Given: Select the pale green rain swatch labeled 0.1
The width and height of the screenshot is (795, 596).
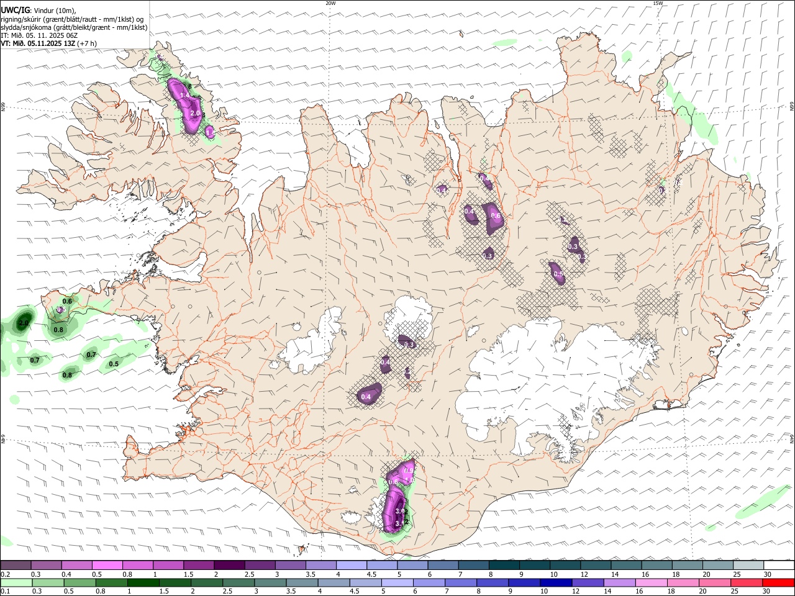Looking at the screenshot, I should tap(16, 582).
